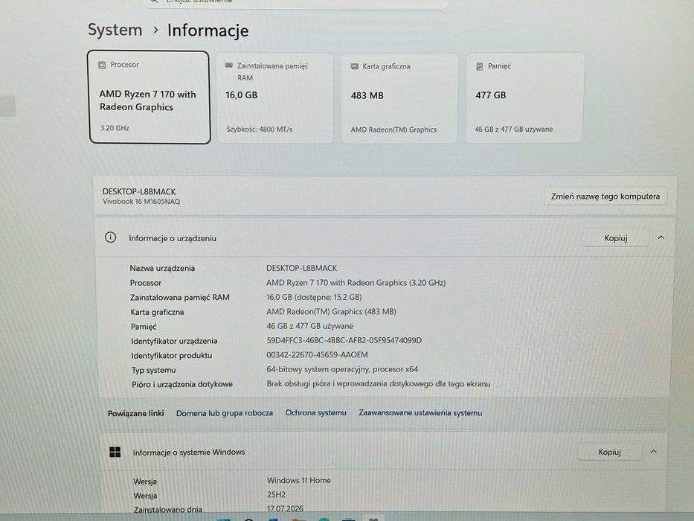Click the Typ systemu label
The height and width of the screenshot is (521, 694).
(x=153, y=370)
